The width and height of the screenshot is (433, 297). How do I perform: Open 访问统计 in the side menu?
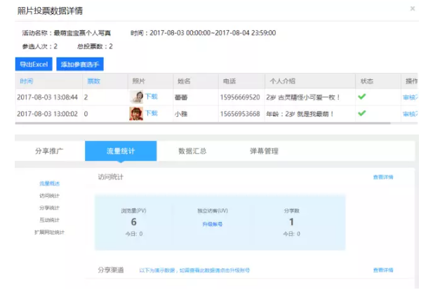point(49,195)
